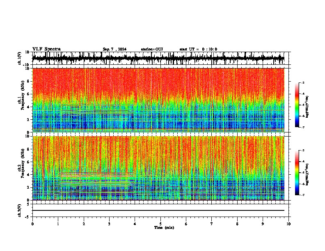This screenshot has height=251, width=325.
Task: Click the ch.1 voltage waveform strip
Action: (x=158, y=58)
